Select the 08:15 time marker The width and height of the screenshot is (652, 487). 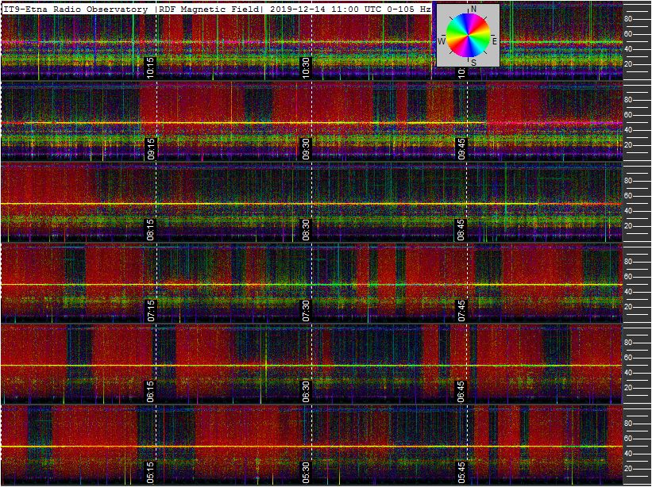pyautogui.click(x=150, y=229)
